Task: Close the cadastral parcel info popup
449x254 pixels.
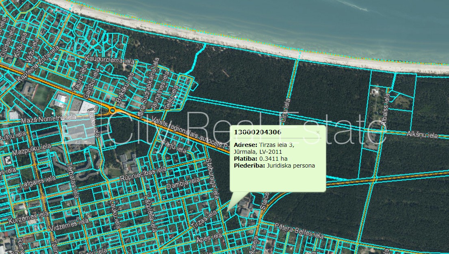Action: click(x=318, y=132)
